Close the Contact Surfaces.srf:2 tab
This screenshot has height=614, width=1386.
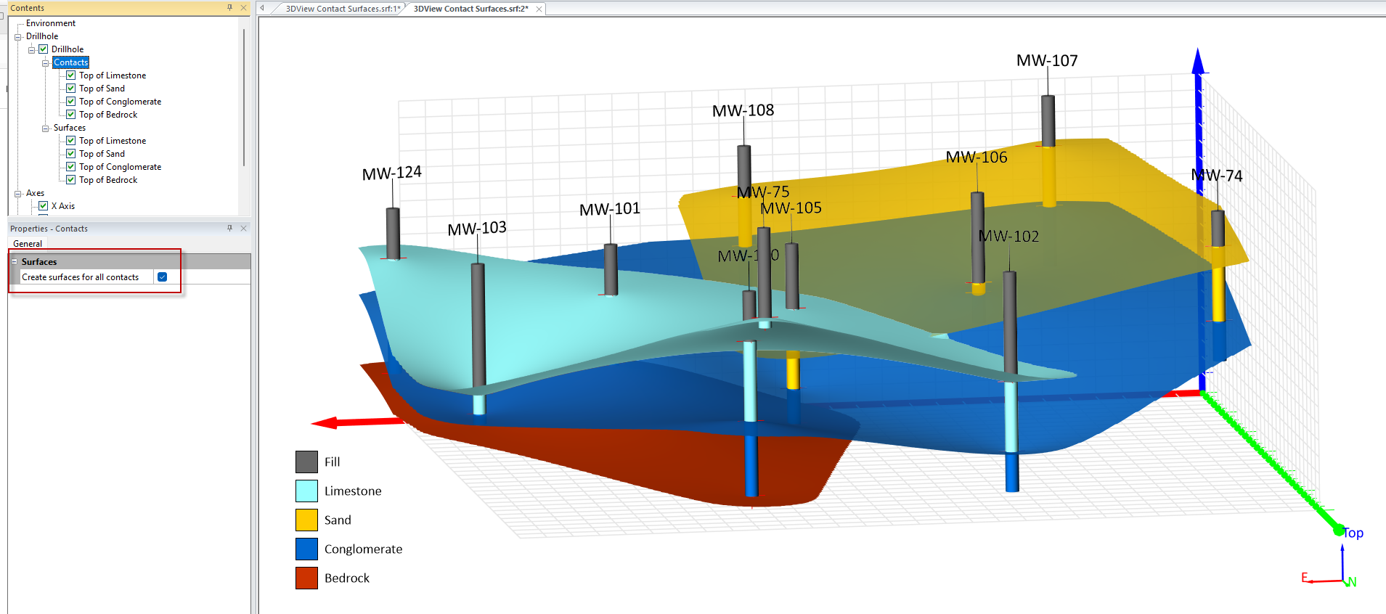coord(539,9)
